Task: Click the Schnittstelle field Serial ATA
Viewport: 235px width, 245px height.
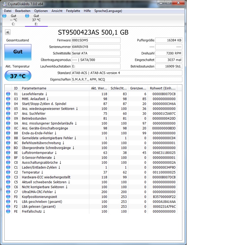Action: click(96, 53)
